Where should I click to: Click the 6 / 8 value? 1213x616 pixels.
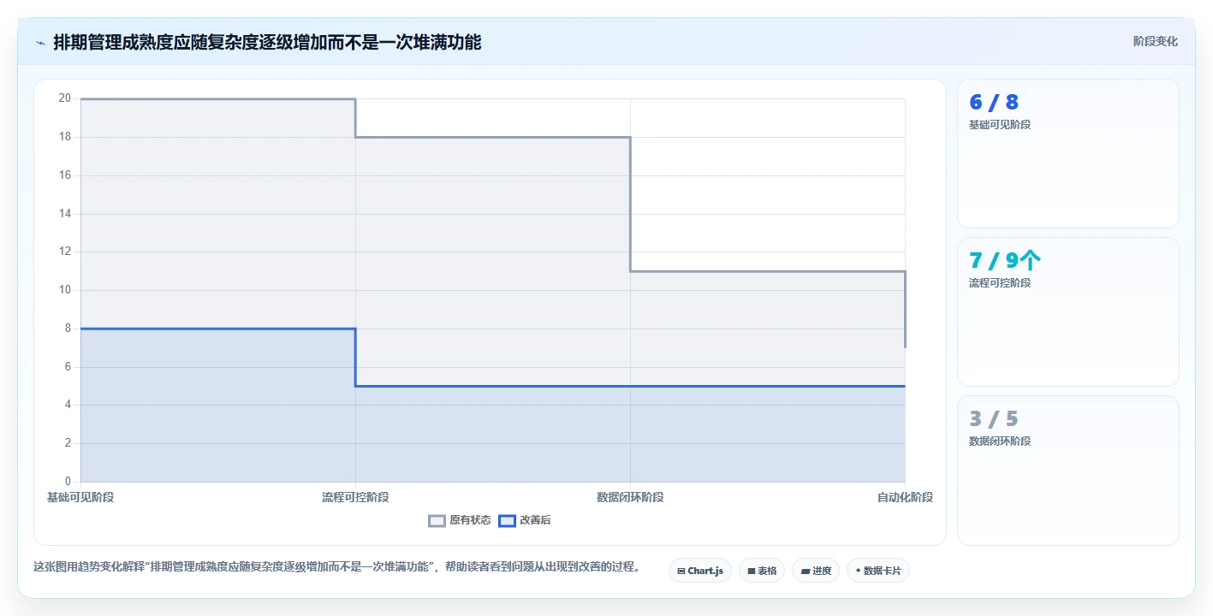click(994, 103)
